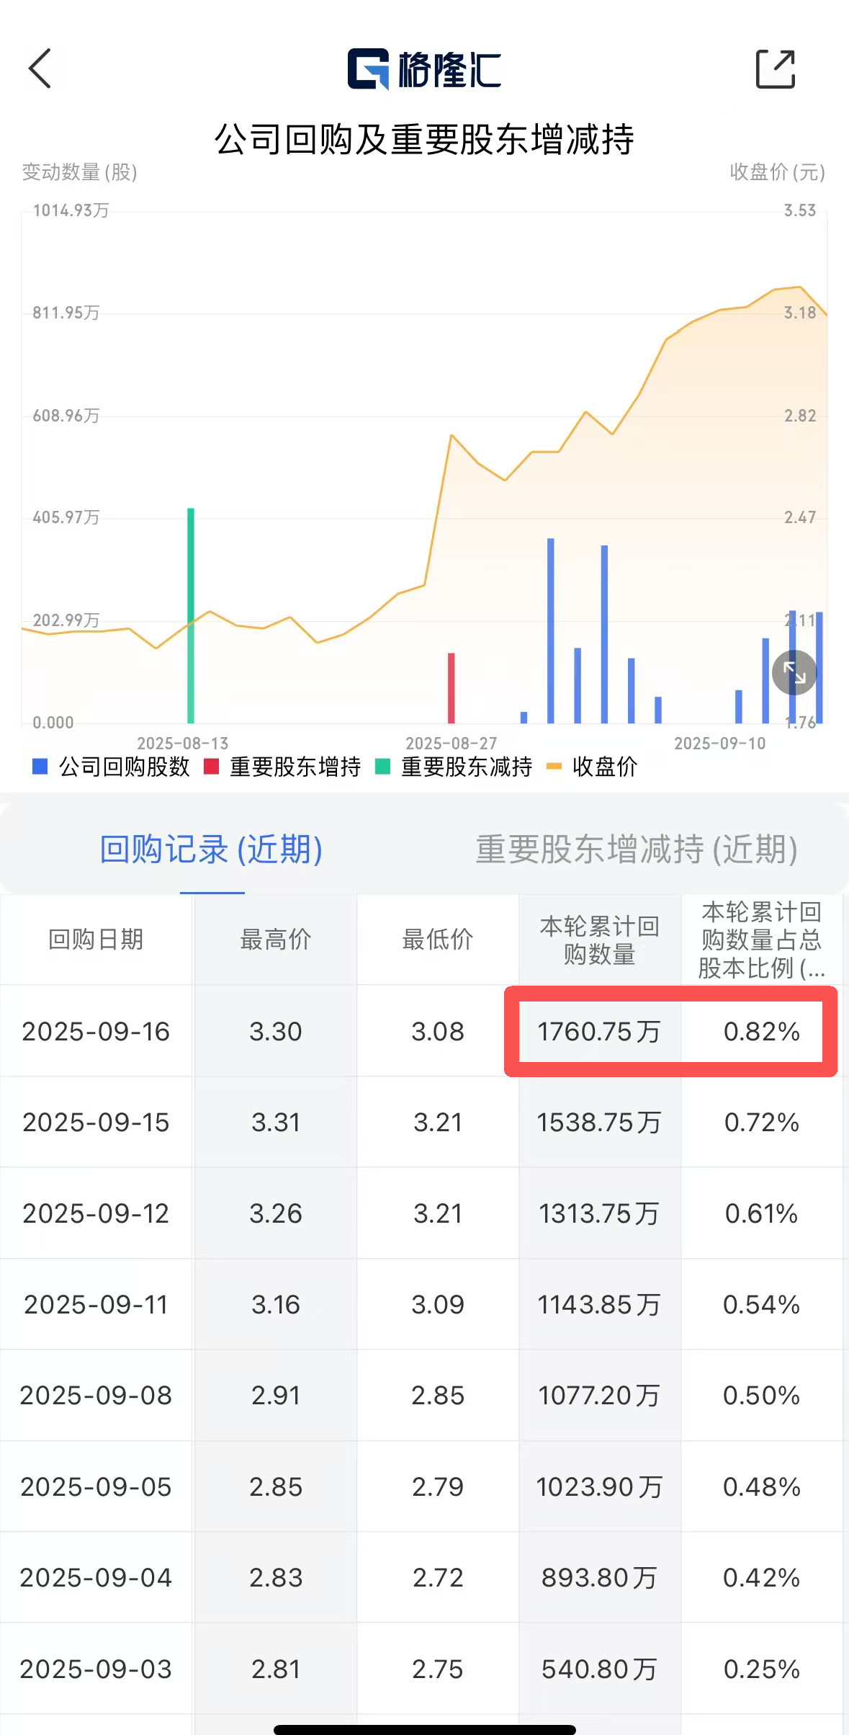This screenshot has width=849, height=1735.
Task: Select the green bar on the chart
Action: [191, 616]
